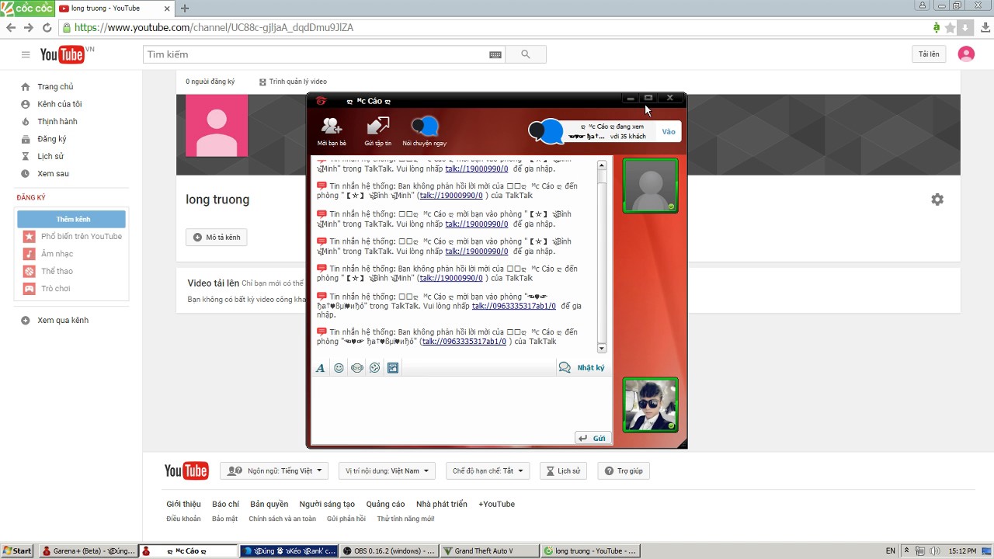The width and height of the screenshot is (994, 559).
Task: Click the pink channel profile picture
Action: pos(217,126)
